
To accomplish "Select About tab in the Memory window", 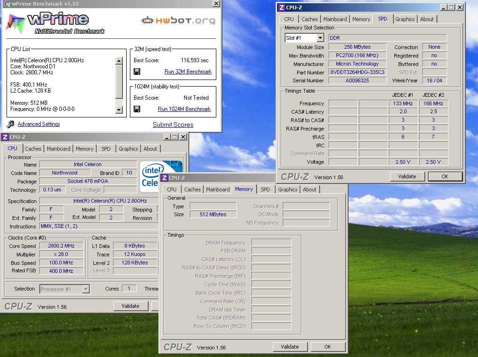I will [309, 189].
